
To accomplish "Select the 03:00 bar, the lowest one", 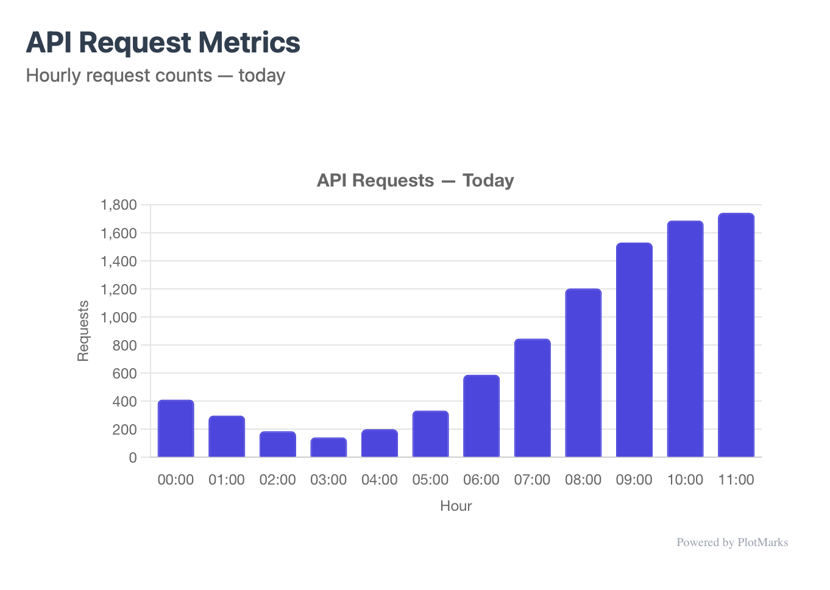I will point(328,447).
